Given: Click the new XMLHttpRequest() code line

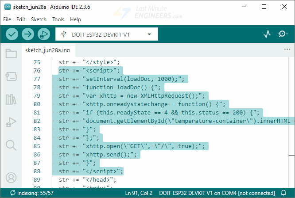Looking at the screenshot, I should [132, 96].
